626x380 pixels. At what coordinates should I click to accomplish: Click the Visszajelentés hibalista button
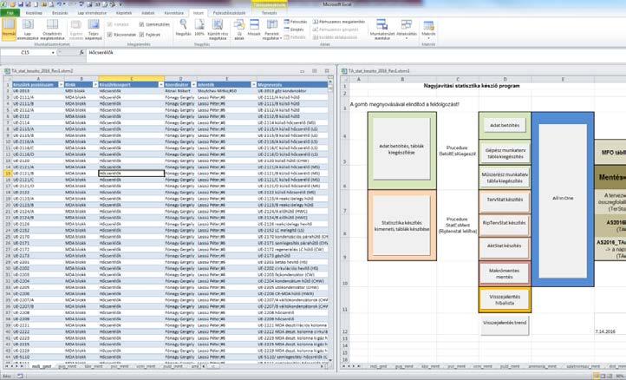[x=505, y=299]
